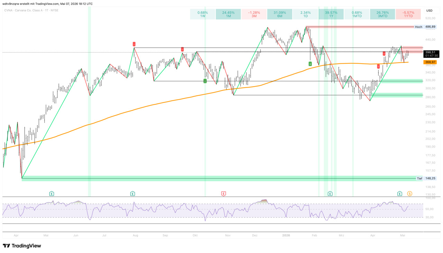Click the 1YTD -5.57% performance box
This screenshot has width=443, height=253.
tap(408, 14)
